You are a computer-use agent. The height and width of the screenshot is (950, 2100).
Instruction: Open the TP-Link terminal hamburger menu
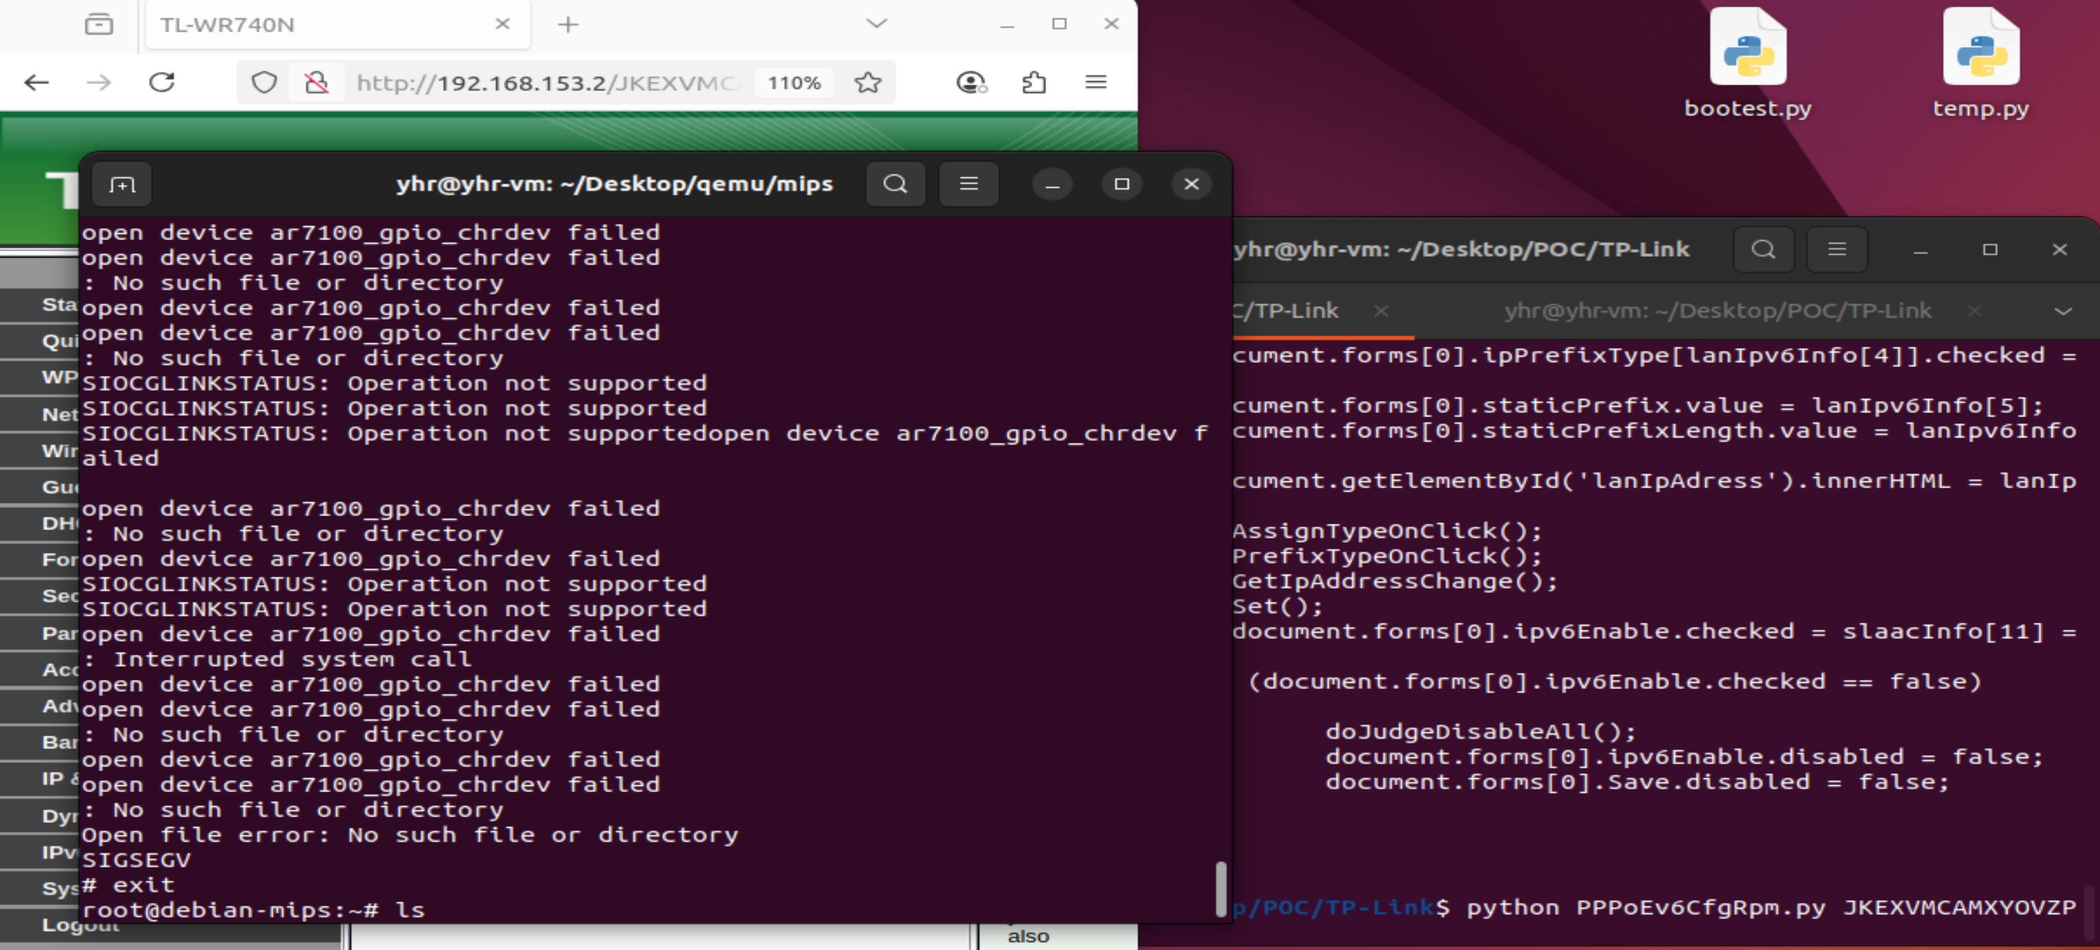[1836, 249]
